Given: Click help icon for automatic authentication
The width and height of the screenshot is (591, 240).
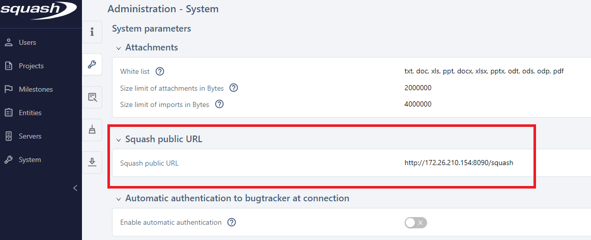Looking at the screenshot, I should [x=232, y=222].
